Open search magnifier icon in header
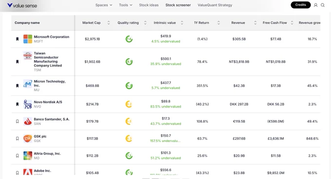The image size is (331, 179). tap(323, 5)
